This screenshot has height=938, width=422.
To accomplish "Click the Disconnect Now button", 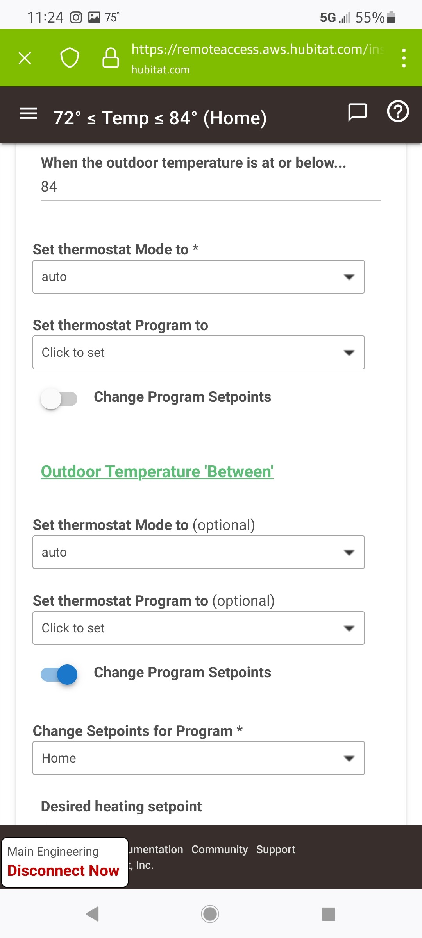I will coord(63,870).
